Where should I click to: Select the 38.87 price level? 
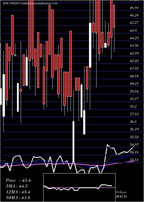[x=134, y=99]
